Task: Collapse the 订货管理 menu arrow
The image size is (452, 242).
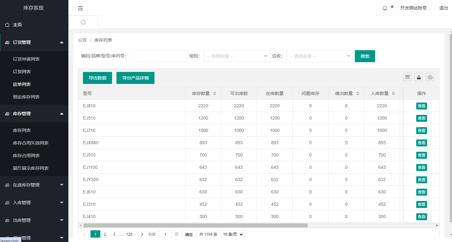Action: click(62, 42)
